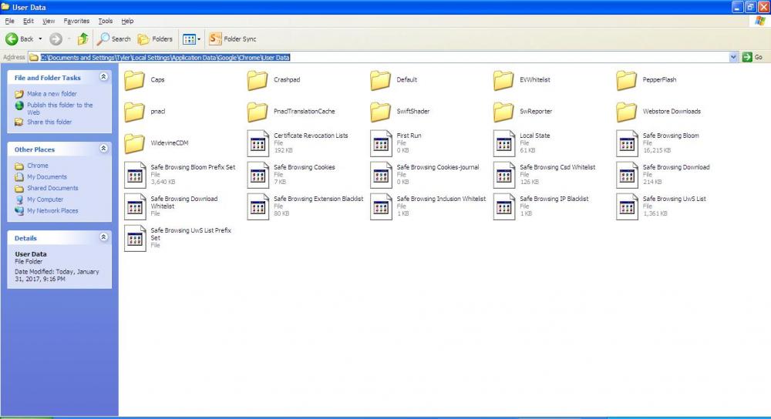The width and height of the screenshot is (771, 419).
Task: Select the Crashpad folder icon
Action: (x=258, y=80)
